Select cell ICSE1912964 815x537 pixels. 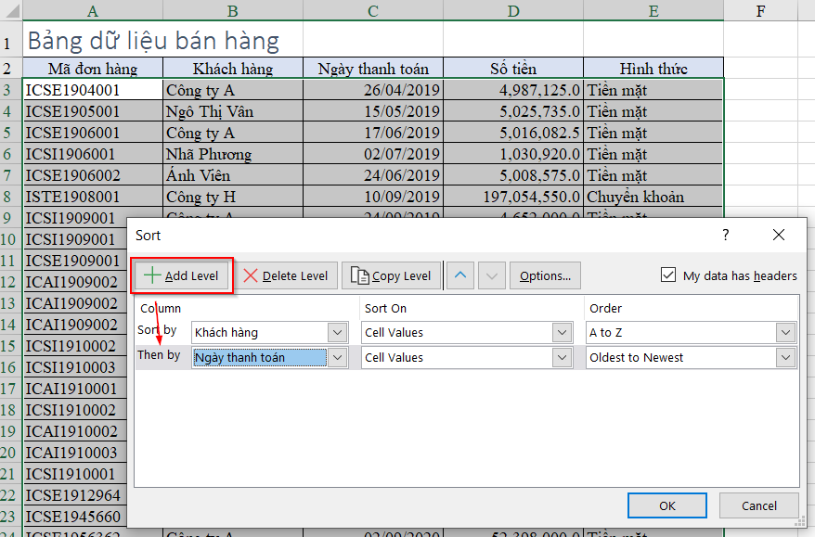click(x=75, y=495)
